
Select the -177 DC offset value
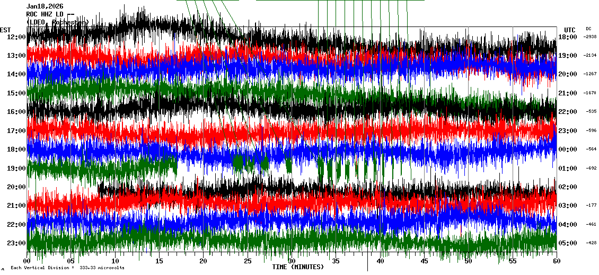click(x=591, y=206)
